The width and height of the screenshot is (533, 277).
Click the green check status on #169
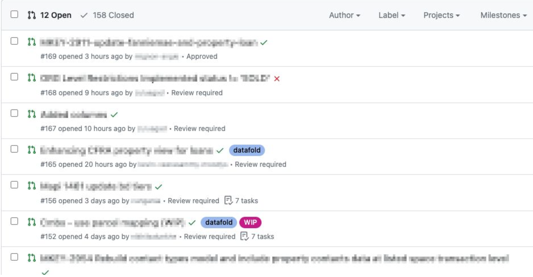tap(264, 42)
